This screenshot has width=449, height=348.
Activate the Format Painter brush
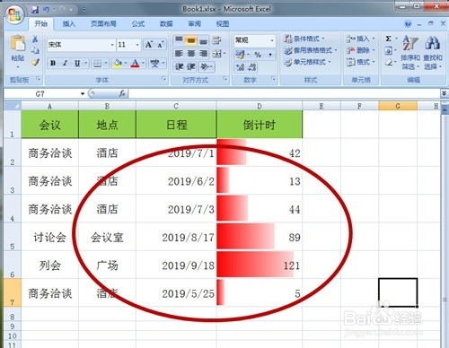[35, 62]
